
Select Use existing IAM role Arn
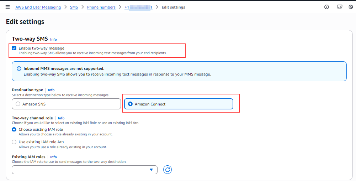click(x=14, y=142)
